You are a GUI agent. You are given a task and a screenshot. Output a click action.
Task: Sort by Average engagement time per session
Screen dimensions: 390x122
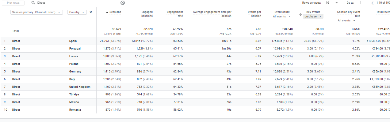[212, 14]
